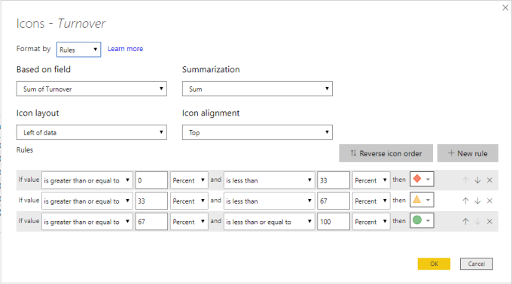Edit the second rule's minimum value 33
The height and width of the screenshot is (284, 512).
(151, 201)
